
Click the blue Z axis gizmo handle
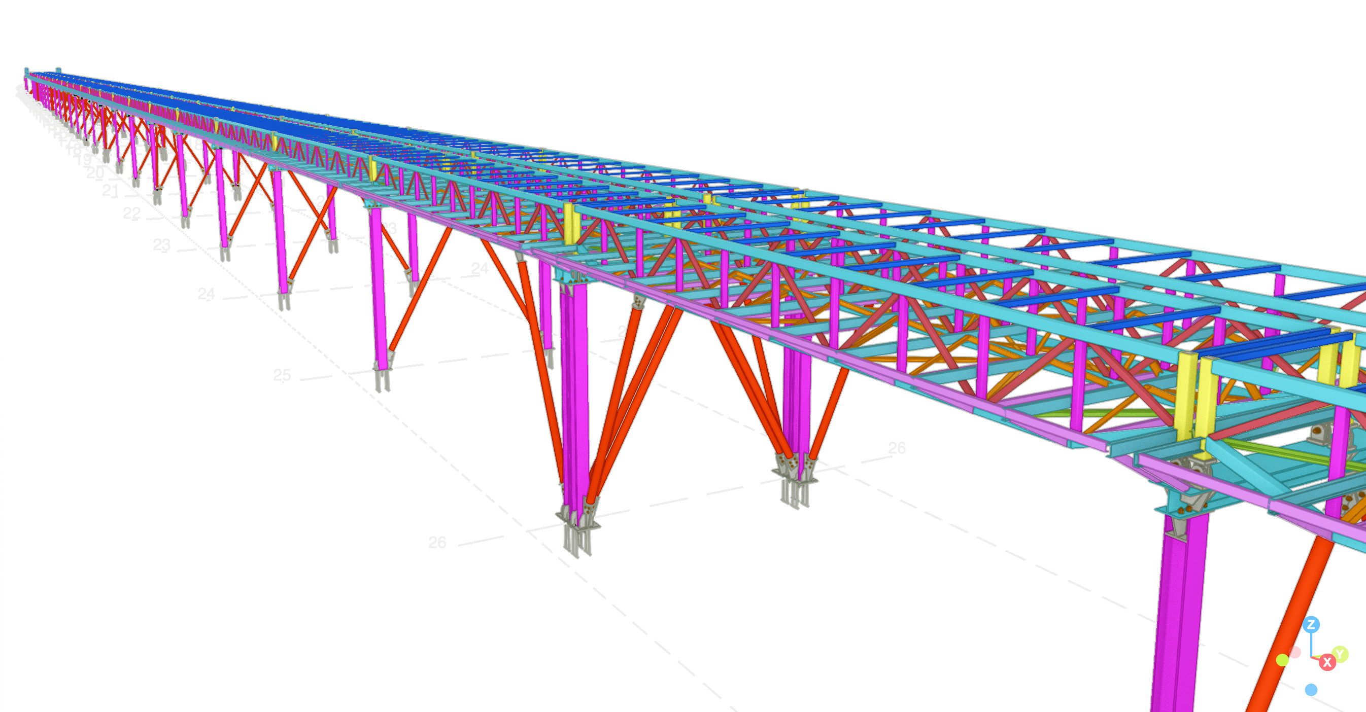1311,624
